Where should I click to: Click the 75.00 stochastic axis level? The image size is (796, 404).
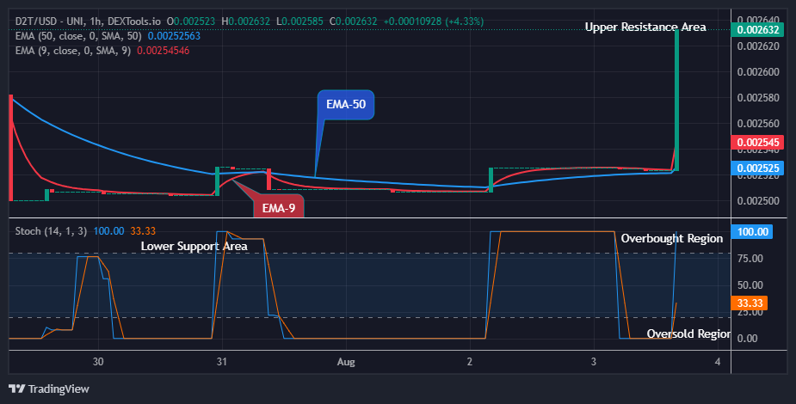(x=750, y=259)
